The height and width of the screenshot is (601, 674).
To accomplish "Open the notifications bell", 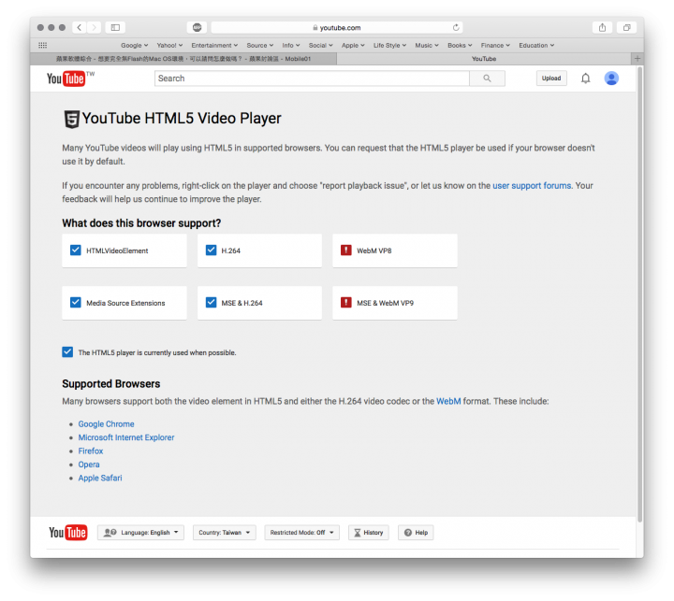I will (x=585, y=79).
